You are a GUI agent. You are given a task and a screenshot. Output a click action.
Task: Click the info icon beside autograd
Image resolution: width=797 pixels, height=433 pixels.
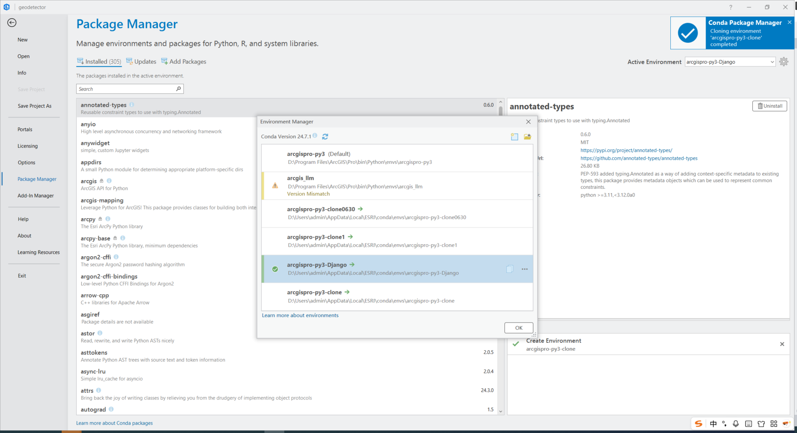(x=111, y=409)
